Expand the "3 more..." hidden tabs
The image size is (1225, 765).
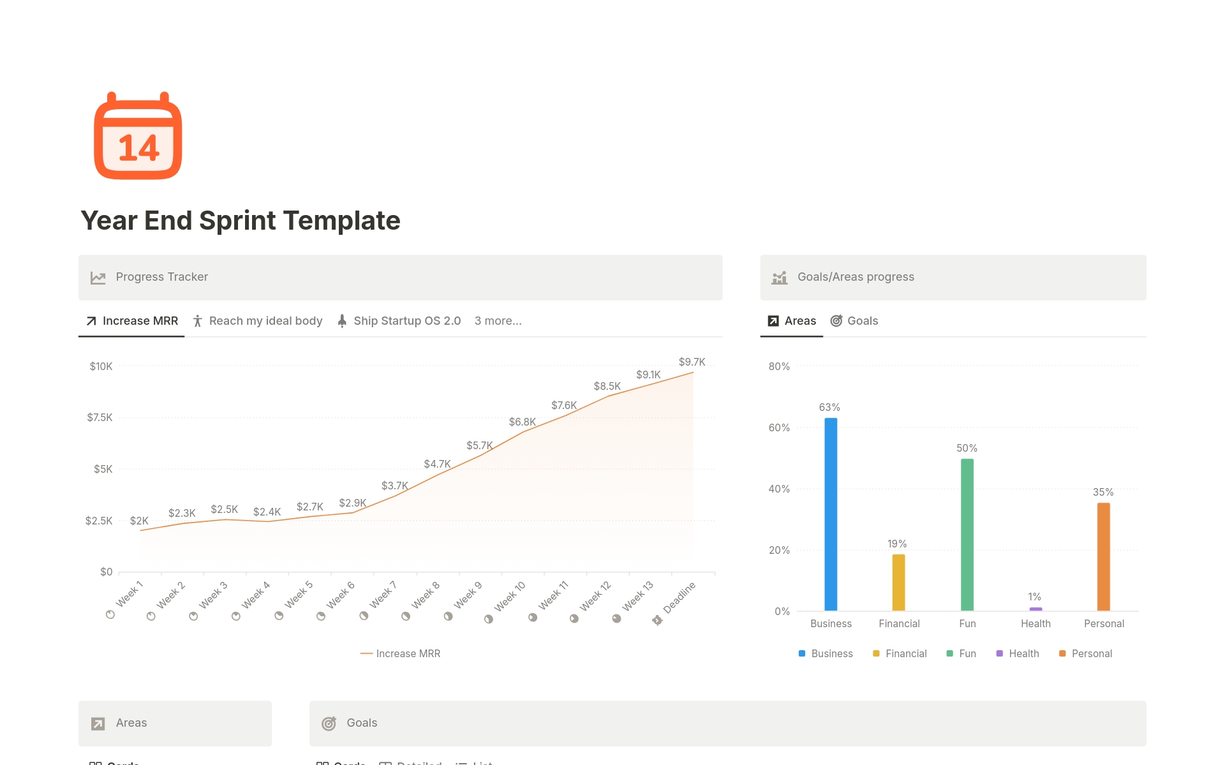coord(498,321)
